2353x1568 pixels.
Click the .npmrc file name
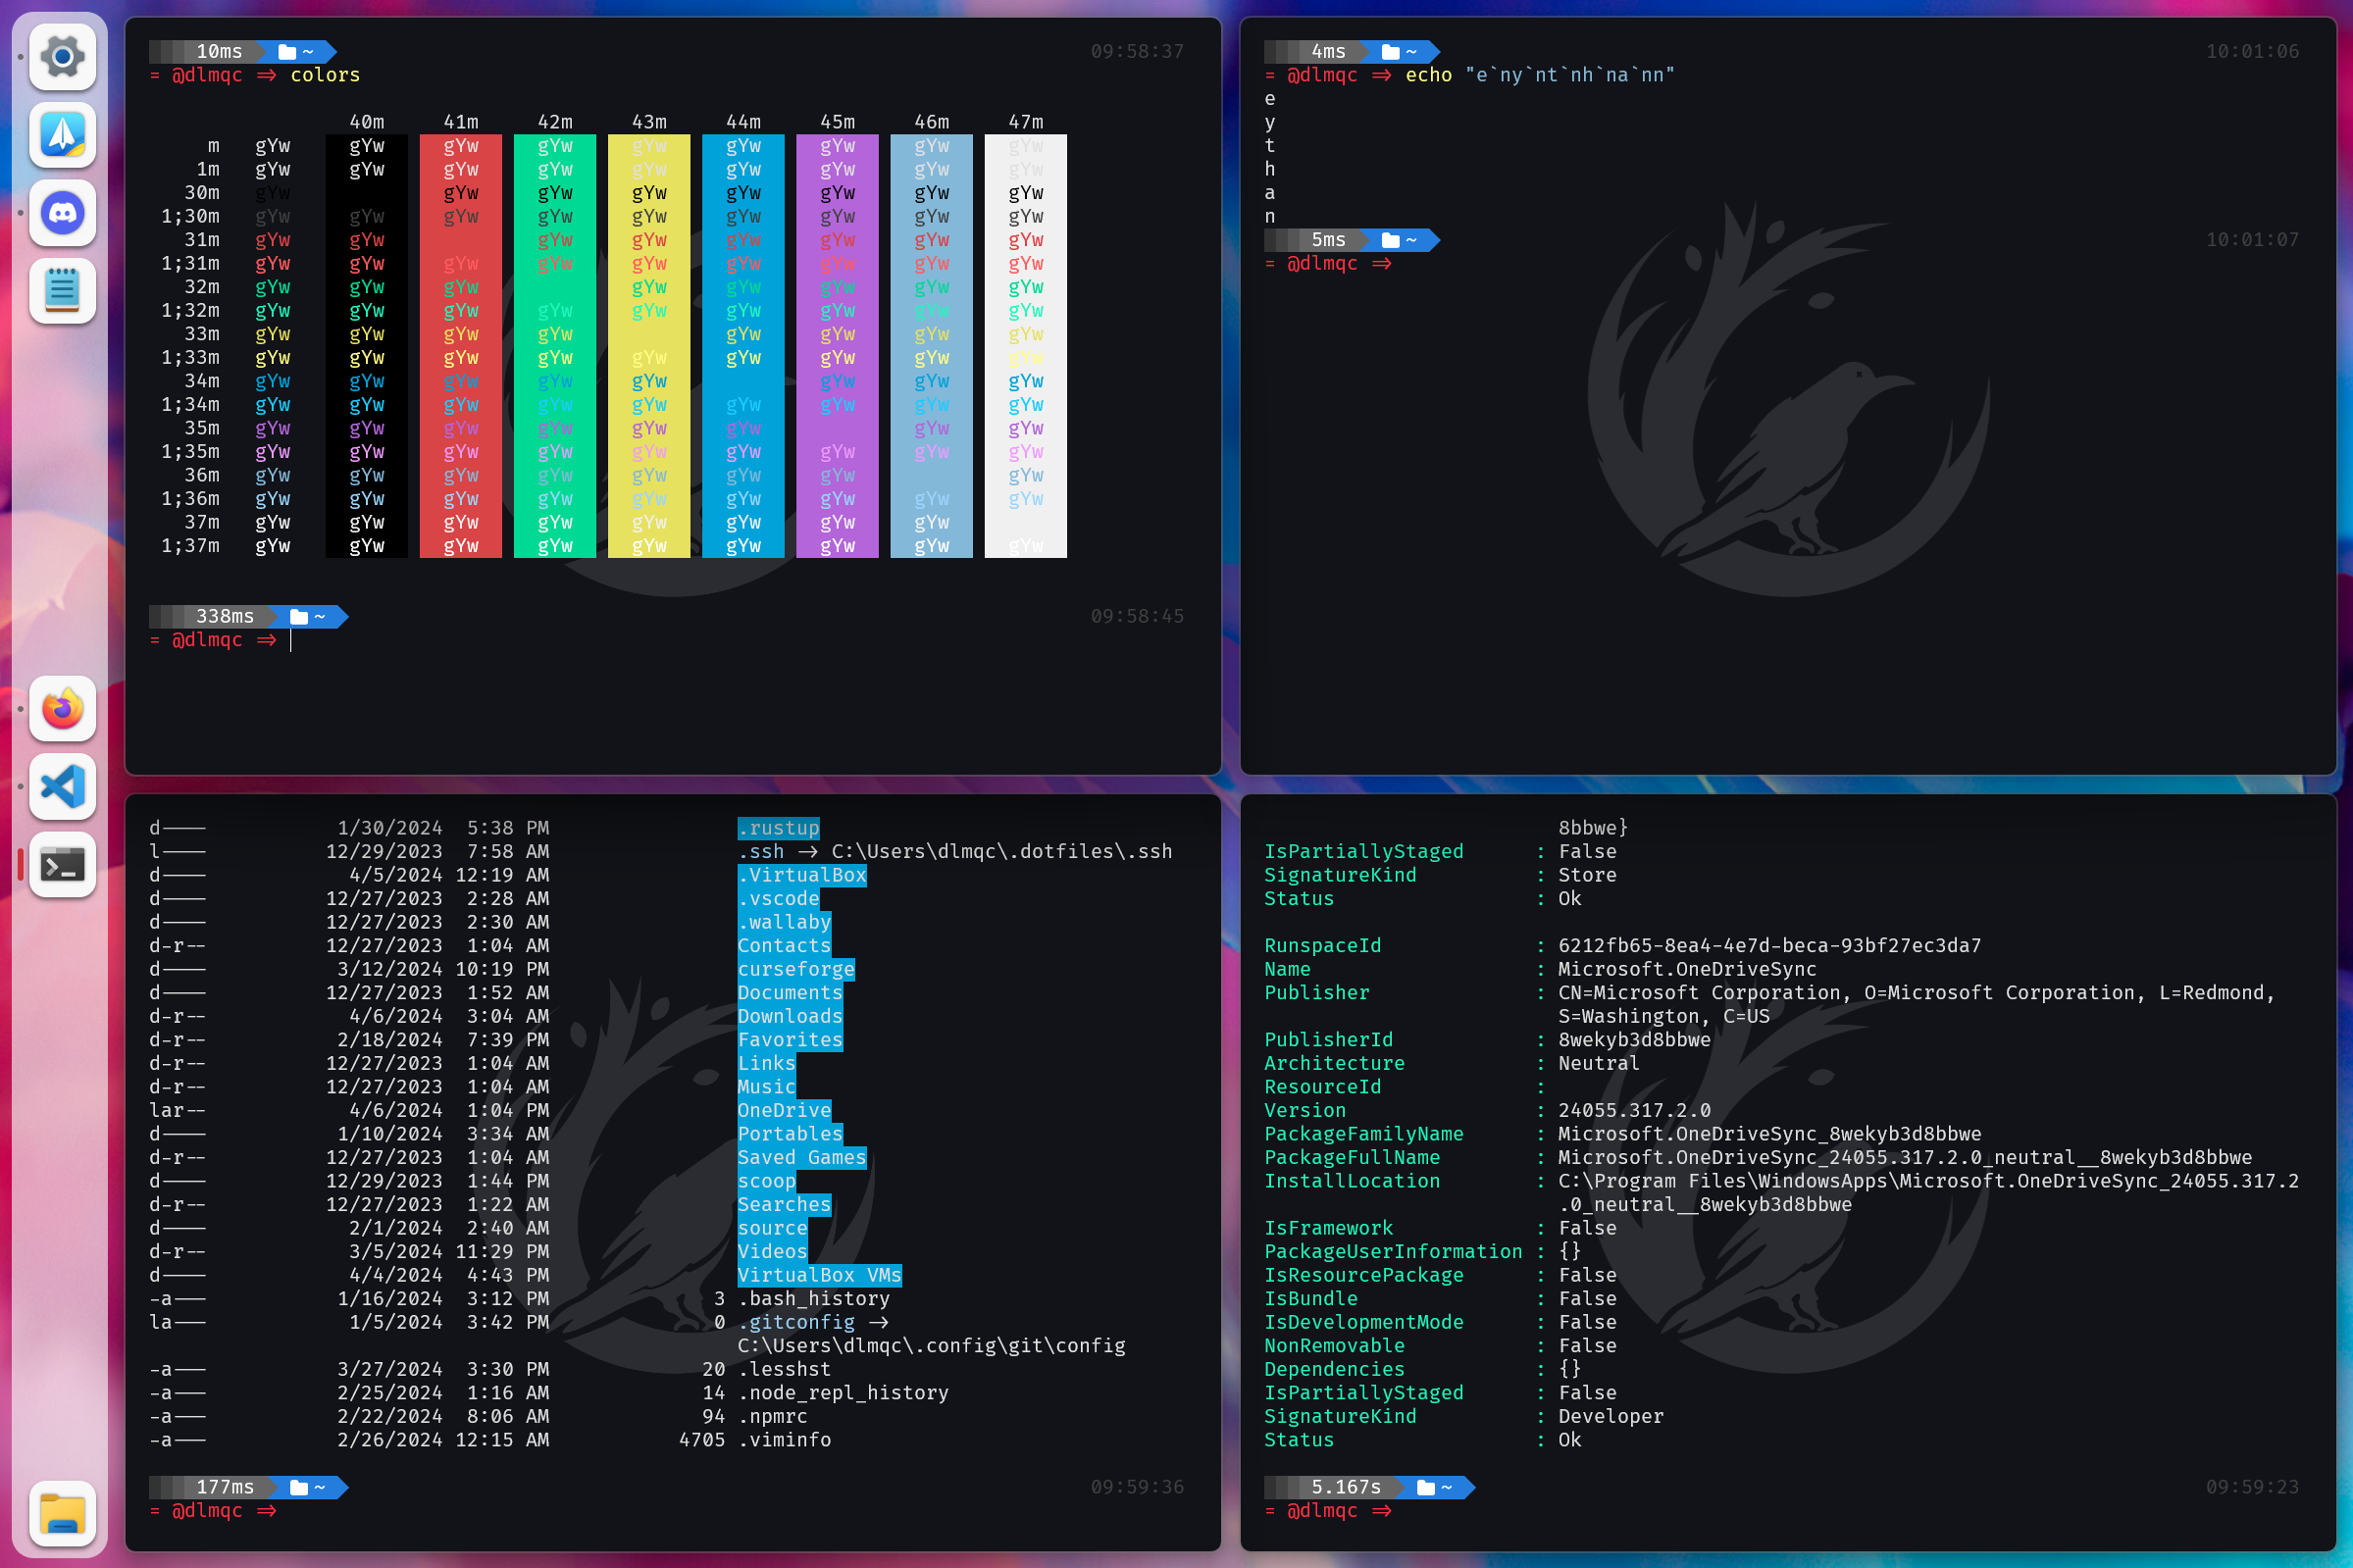773,1416
